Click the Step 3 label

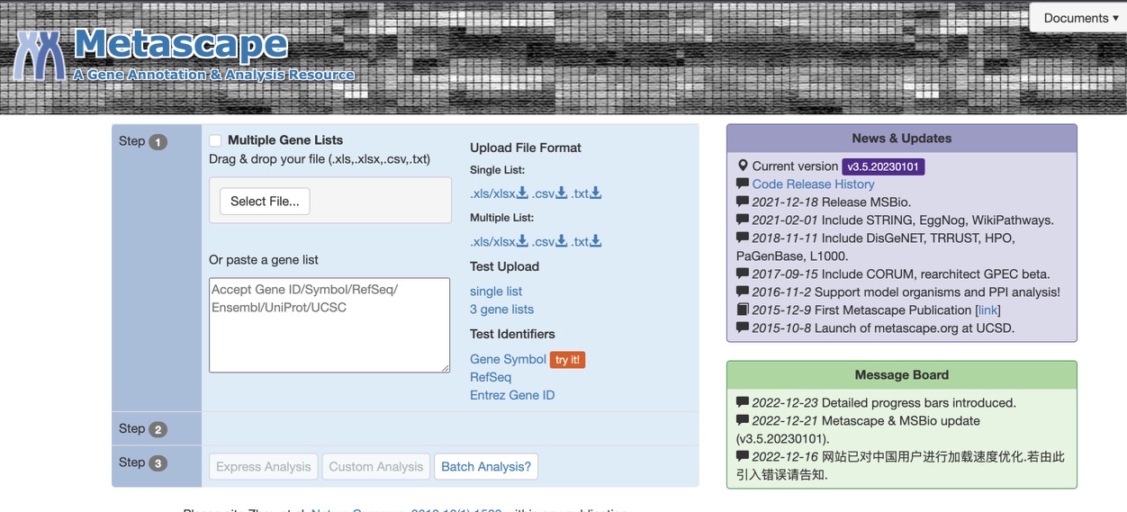pos(143,463)
